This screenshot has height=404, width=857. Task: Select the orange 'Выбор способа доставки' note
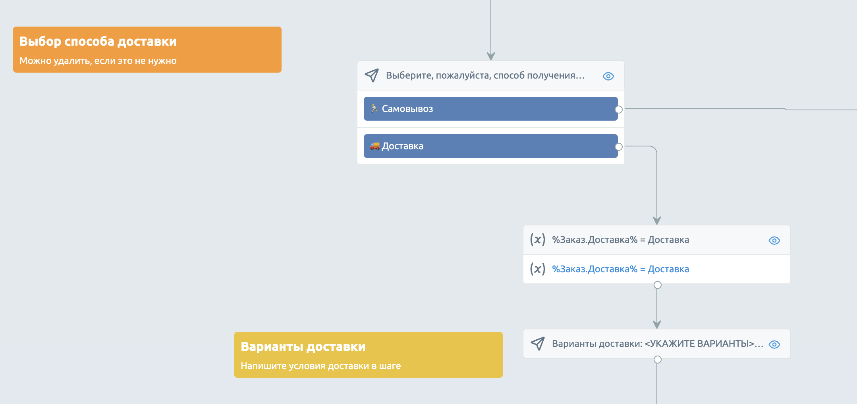click(147, 50)
